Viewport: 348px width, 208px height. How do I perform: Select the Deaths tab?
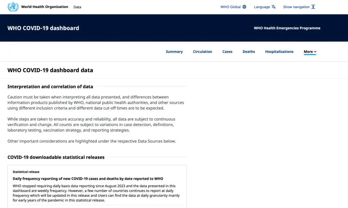click(248, 52)
